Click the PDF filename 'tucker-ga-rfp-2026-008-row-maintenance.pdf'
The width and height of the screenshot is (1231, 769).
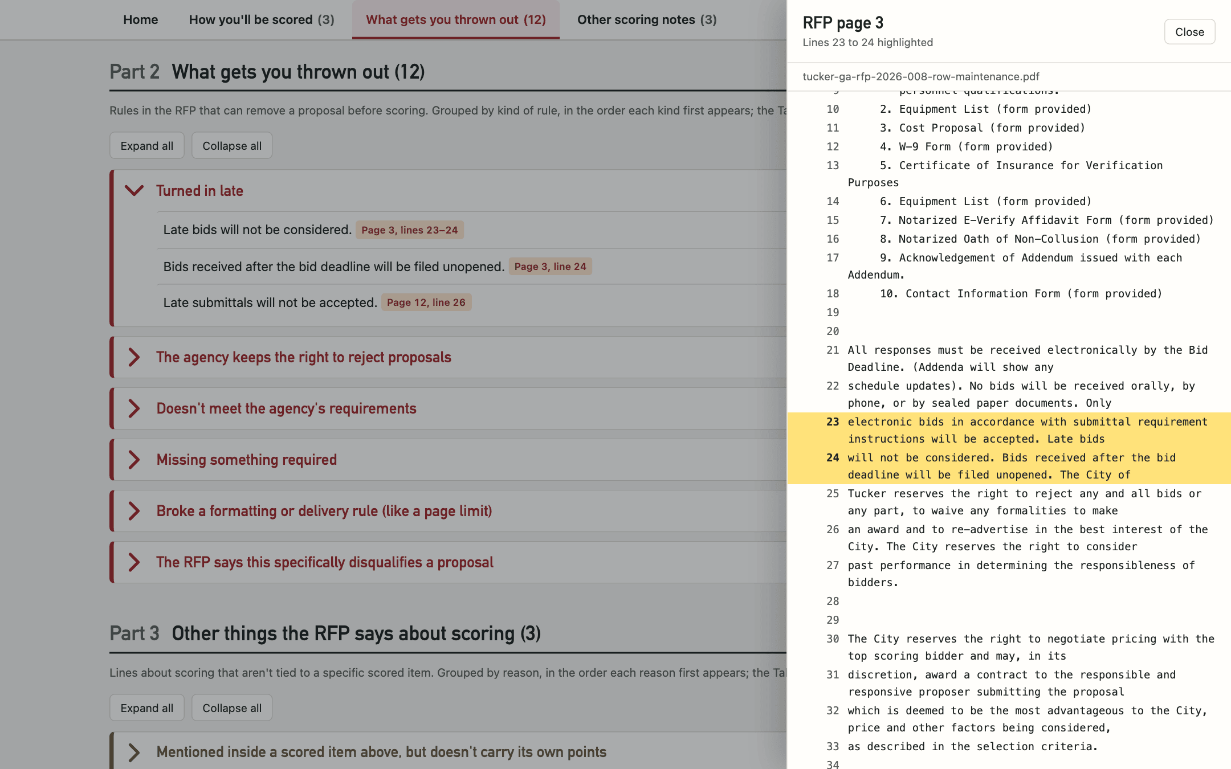pos(920,76)
